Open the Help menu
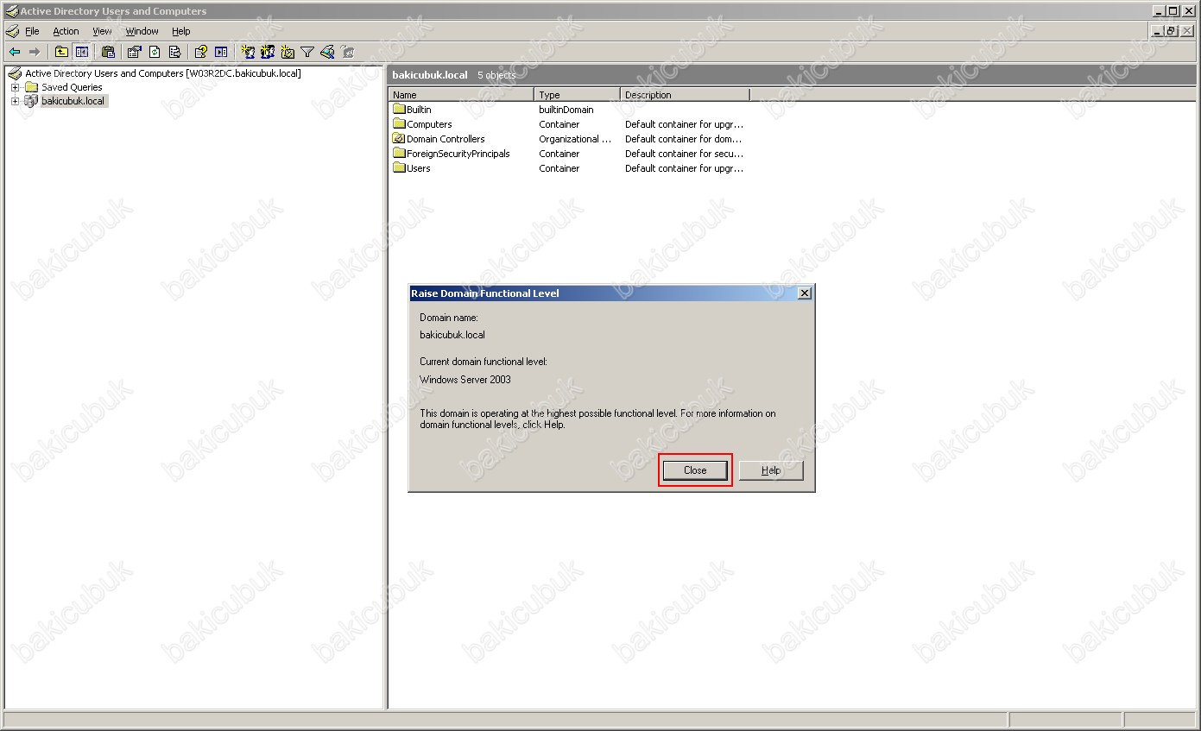This screenshot has width=1201, height=731. (180, 31)
